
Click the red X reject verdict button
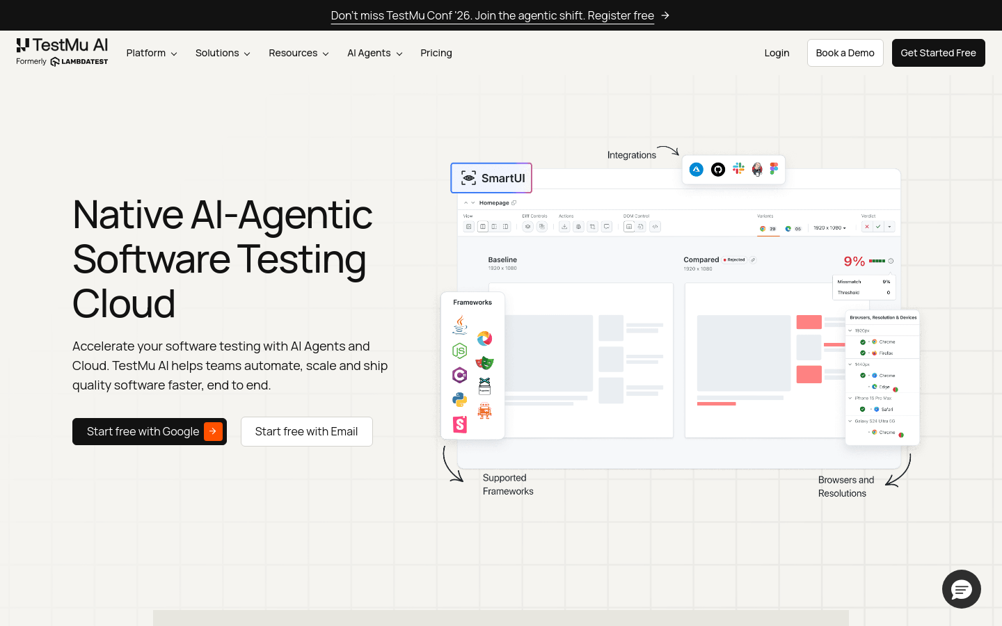(867, 227)
